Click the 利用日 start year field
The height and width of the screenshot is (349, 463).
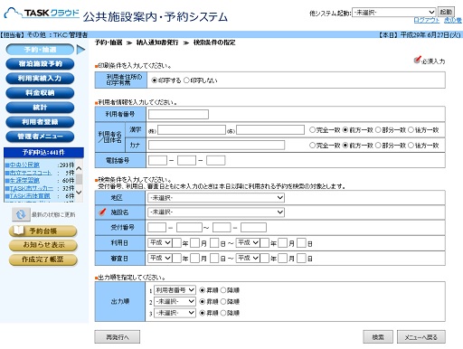pos(177,242)
